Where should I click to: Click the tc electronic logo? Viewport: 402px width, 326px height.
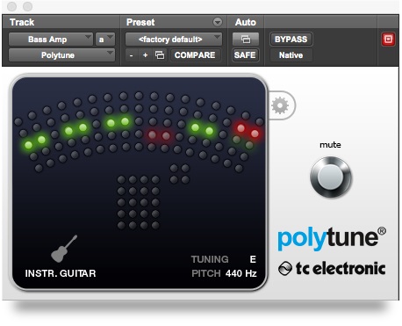332,269
